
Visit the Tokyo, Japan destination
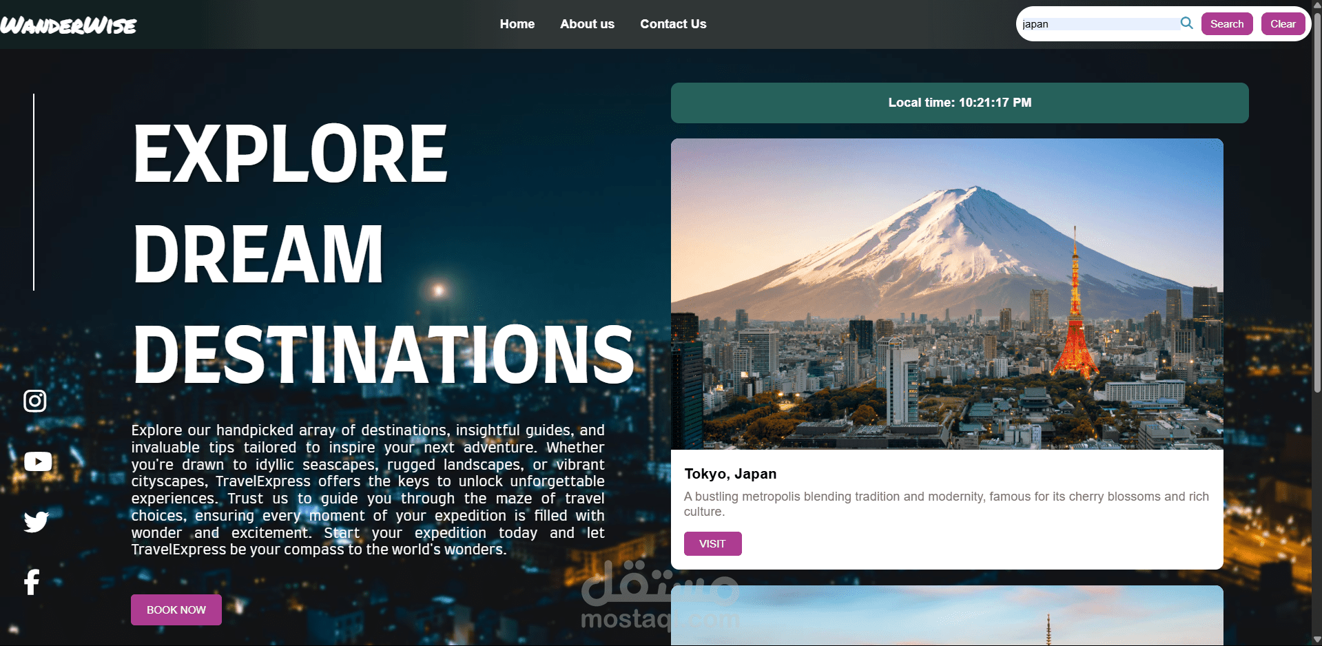[712, 543]
